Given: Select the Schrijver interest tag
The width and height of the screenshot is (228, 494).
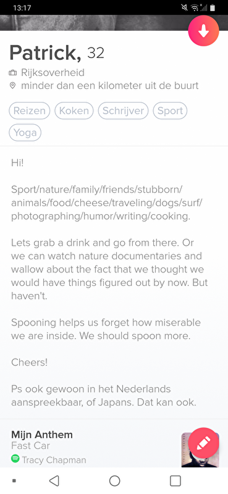Looking at the screenshot, I should (x=124, y=111).
